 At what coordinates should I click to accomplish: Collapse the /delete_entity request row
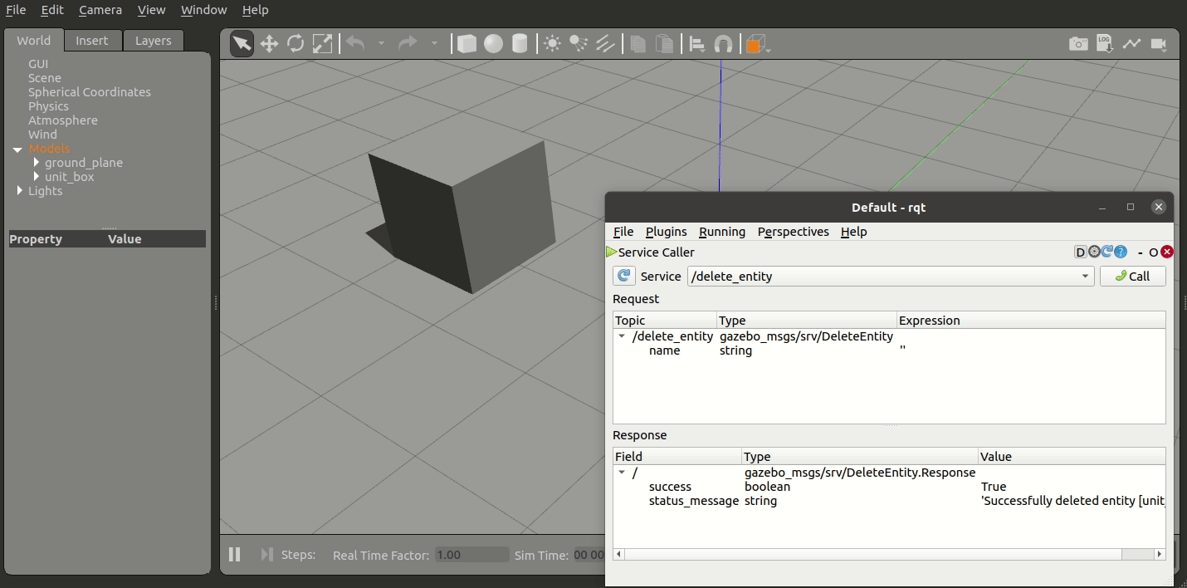(622, 336)
